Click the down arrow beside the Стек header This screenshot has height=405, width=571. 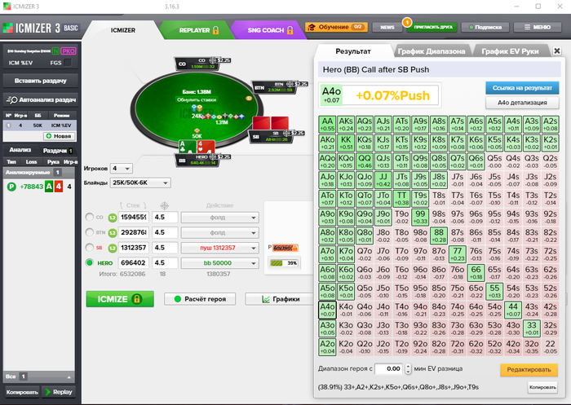coord(144,205)
